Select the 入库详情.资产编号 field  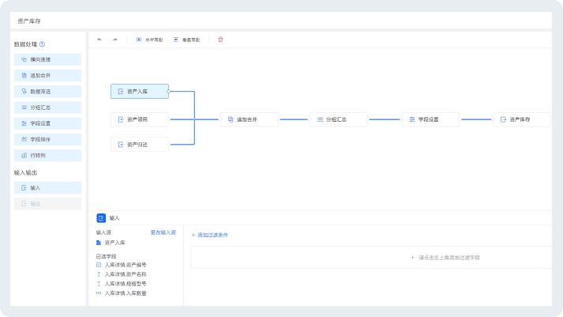(x=122, y=265)
